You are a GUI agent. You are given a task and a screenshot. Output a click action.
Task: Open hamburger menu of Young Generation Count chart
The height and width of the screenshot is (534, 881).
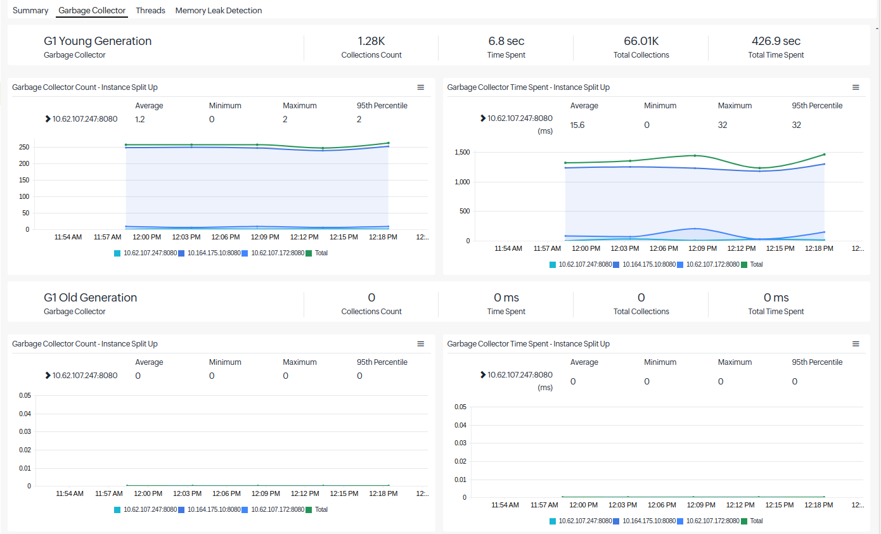click(x=420, y=87)
